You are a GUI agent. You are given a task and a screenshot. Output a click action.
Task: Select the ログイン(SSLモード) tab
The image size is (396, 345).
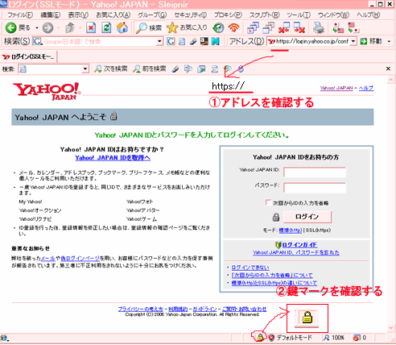pos(29,56)
